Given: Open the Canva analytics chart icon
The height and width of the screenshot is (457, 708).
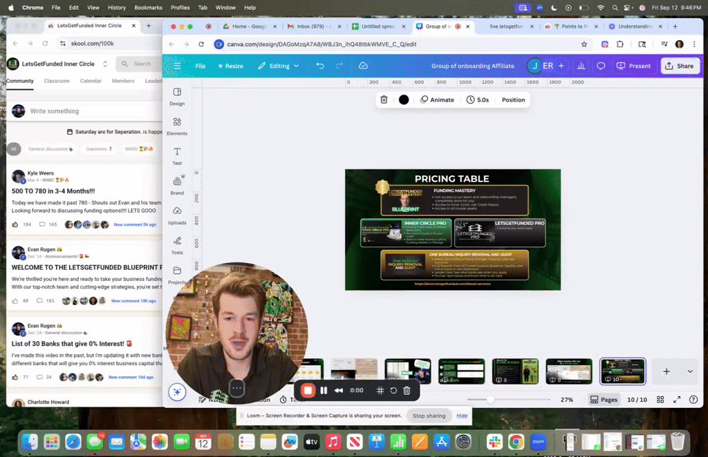Looking at the screenshot, I should [x=581, y=66].
